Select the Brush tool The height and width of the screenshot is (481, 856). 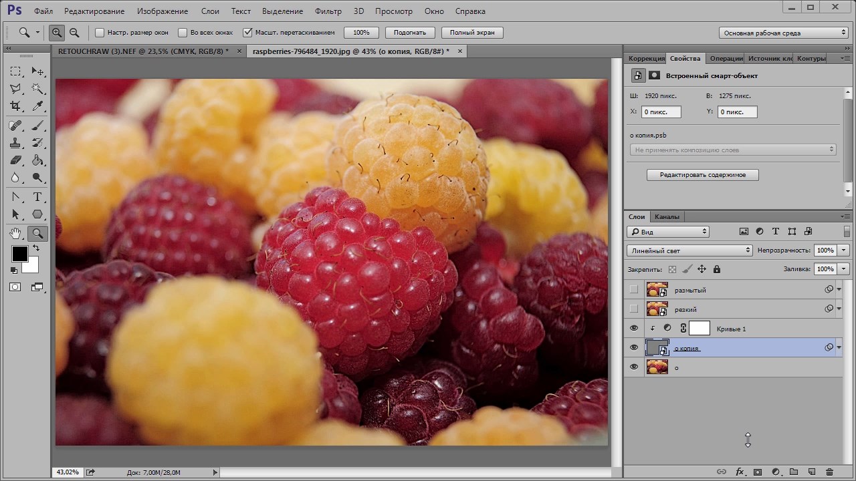[x=37, y=126]
